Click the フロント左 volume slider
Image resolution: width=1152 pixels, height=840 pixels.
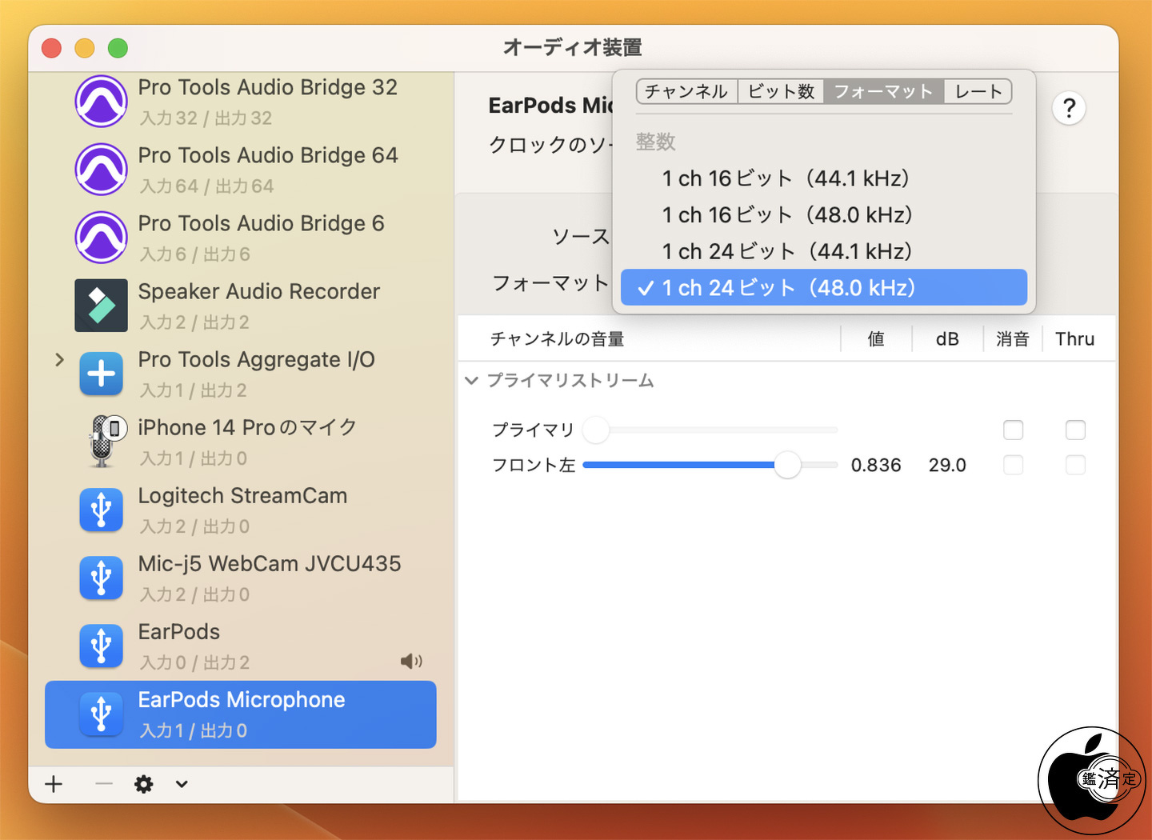point(710,465)
